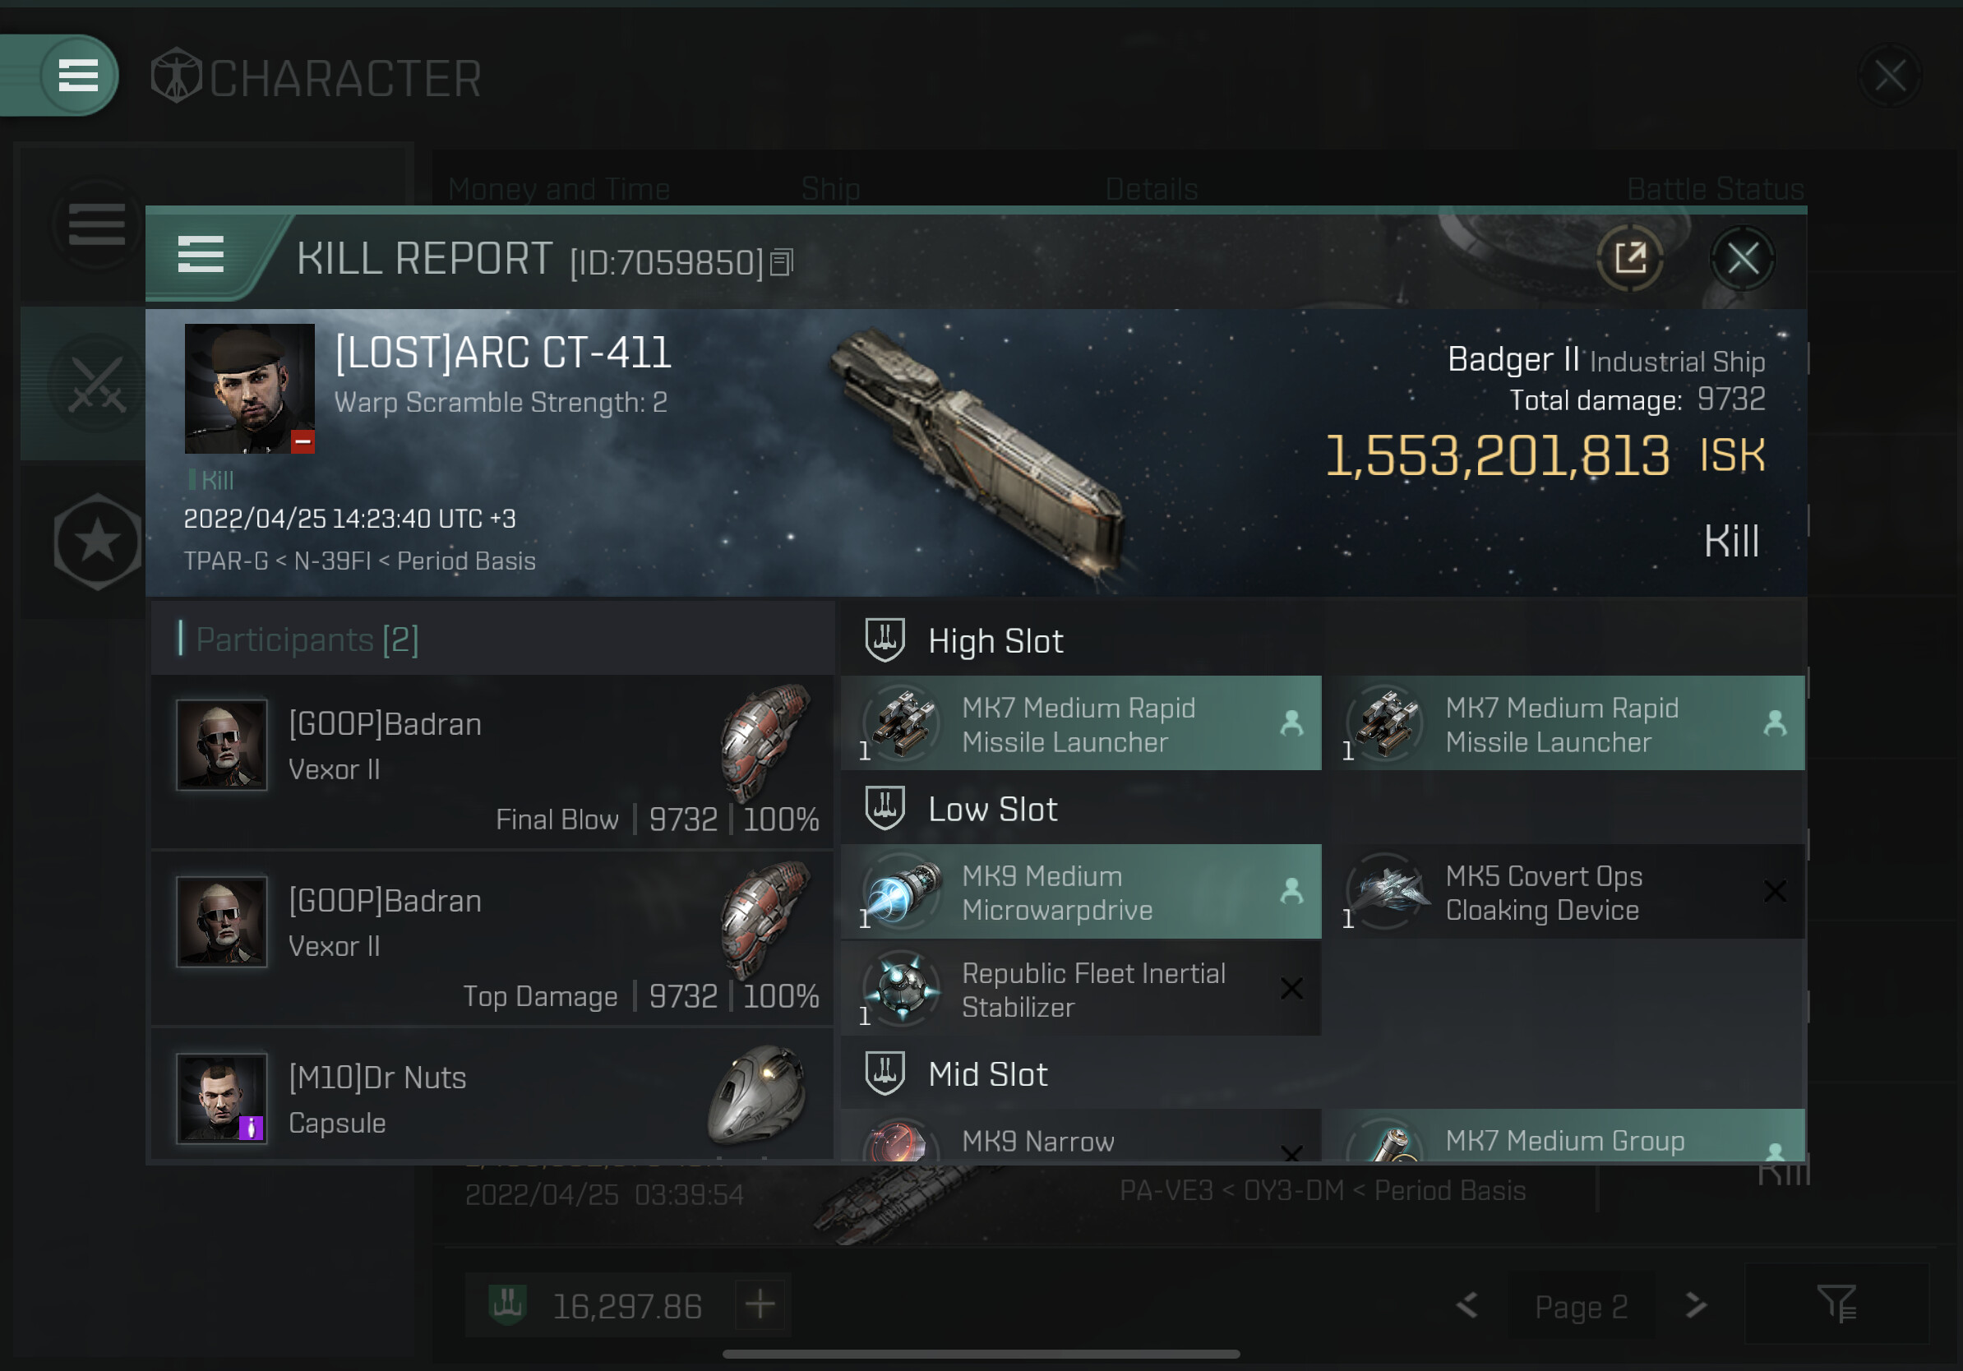Go to the next page arrow

click(x=1695, y=1305)
